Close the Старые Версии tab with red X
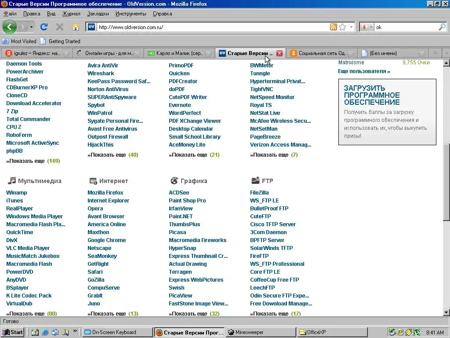 (279, 53)
